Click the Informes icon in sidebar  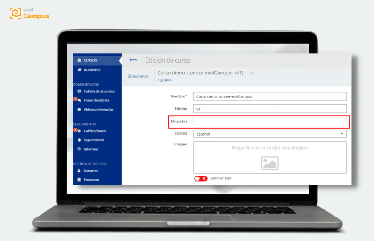pyautogui.click(x=79, y=149)
